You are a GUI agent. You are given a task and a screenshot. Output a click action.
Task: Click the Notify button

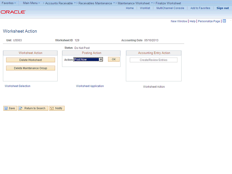57,108
